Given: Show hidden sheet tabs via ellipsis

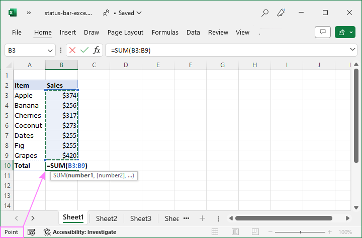Looking at the screenshot, I should [186, 218].
